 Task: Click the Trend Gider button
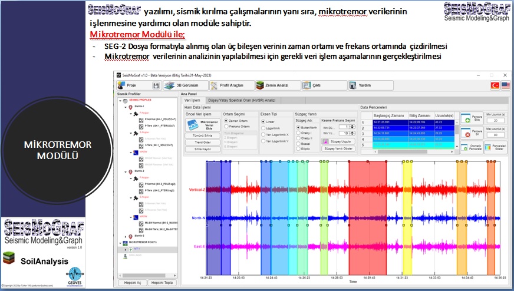point(203,142)
